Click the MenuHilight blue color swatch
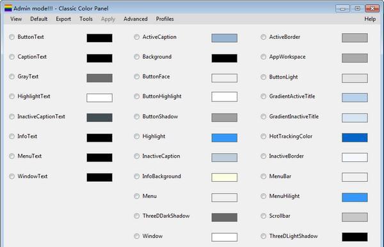384x247 pixels. tap(355, 197)
